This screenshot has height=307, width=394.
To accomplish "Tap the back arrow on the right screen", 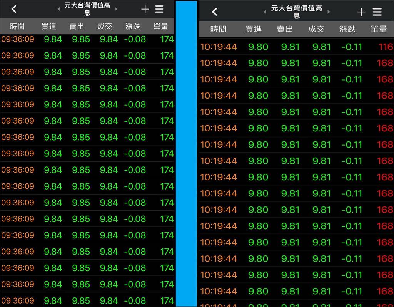I will tap(215, 12).
